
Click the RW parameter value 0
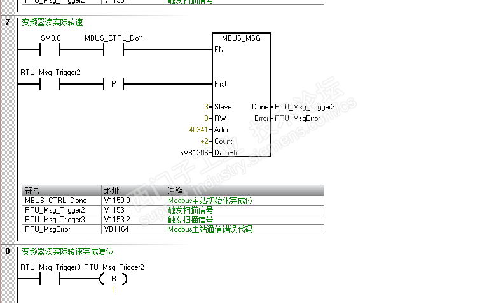207,118
